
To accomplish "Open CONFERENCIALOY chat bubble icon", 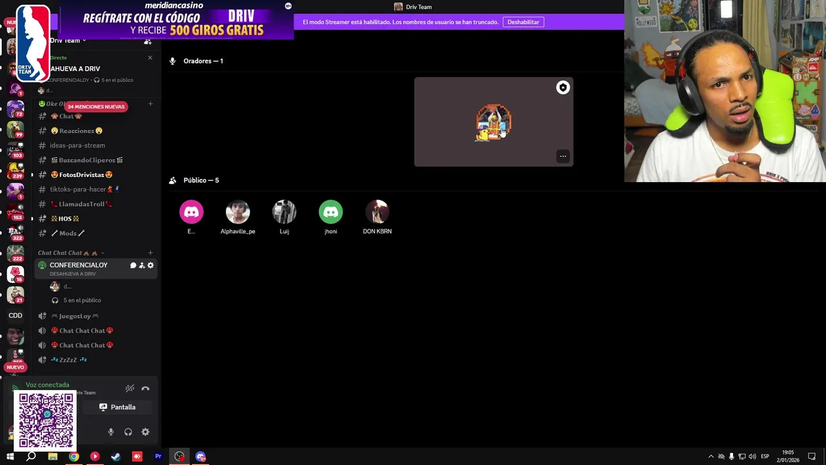I will (x=133, y=265).
